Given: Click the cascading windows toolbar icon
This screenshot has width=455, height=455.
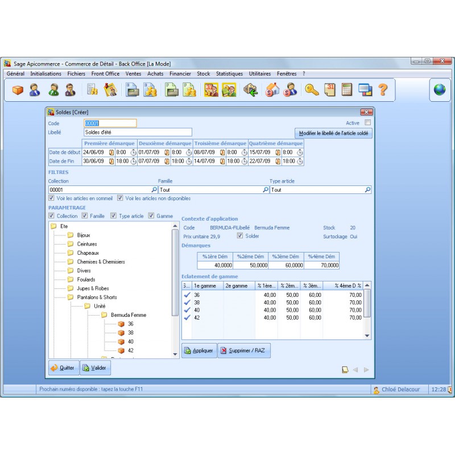Looking at the screenshot, I should (365, 90).
